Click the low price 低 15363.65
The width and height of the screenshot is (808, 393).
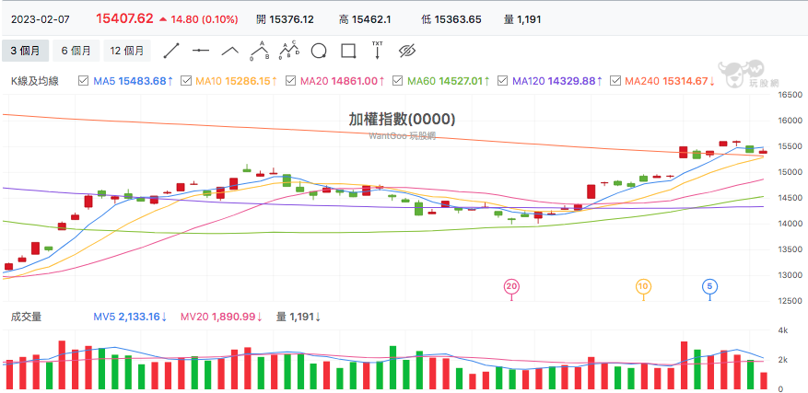(x=451, y=19)
